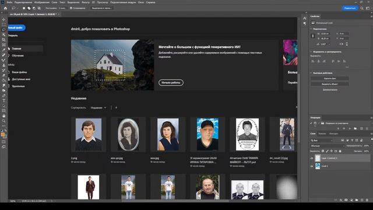
Task: Click the Home icon in the options bar
Action: click(5, 8)
